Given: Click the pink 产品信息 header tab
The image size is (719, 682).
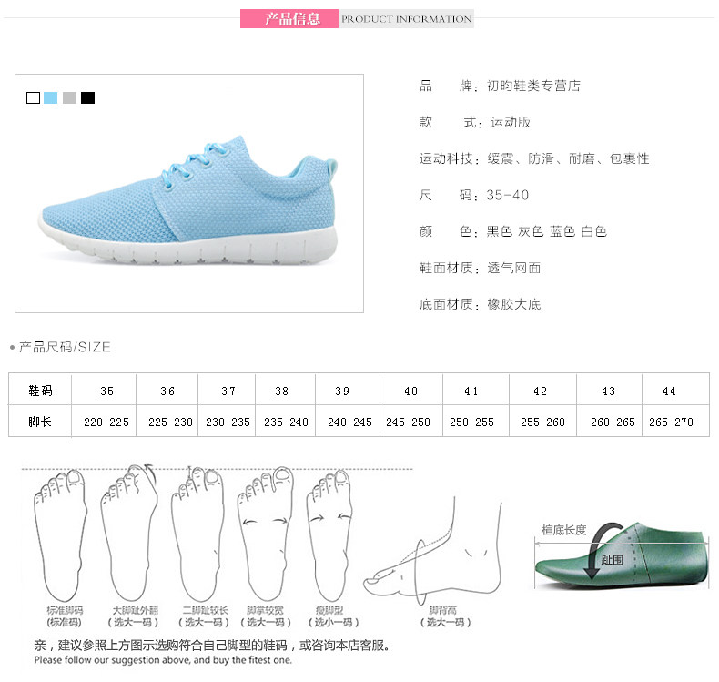Looking at the screenshot, I should [289, 19].
